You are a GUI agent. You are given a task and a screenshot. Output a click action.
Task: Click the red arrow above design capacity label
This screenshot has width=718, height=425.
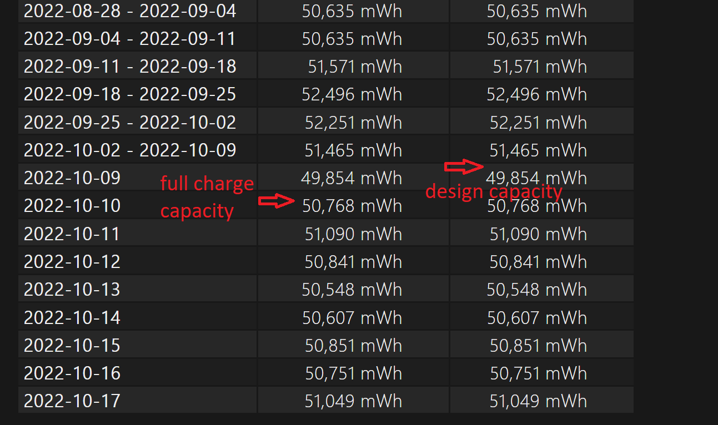[464, 166]
